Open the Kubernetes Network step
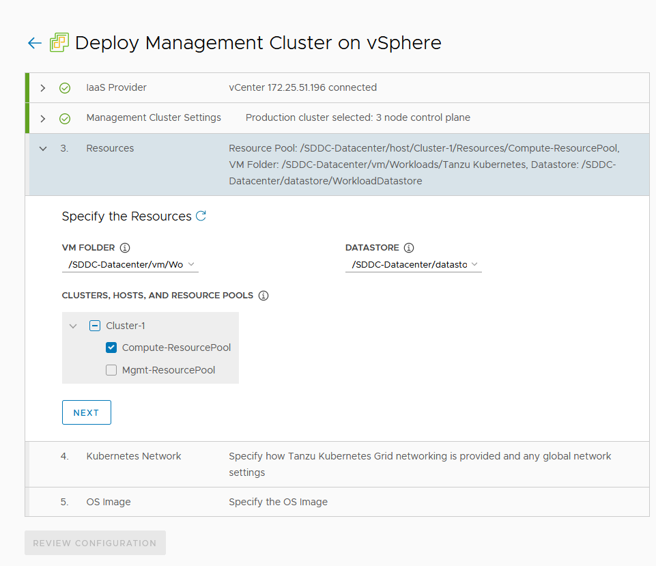The image size is (656, 566). (x=337, y=464)
